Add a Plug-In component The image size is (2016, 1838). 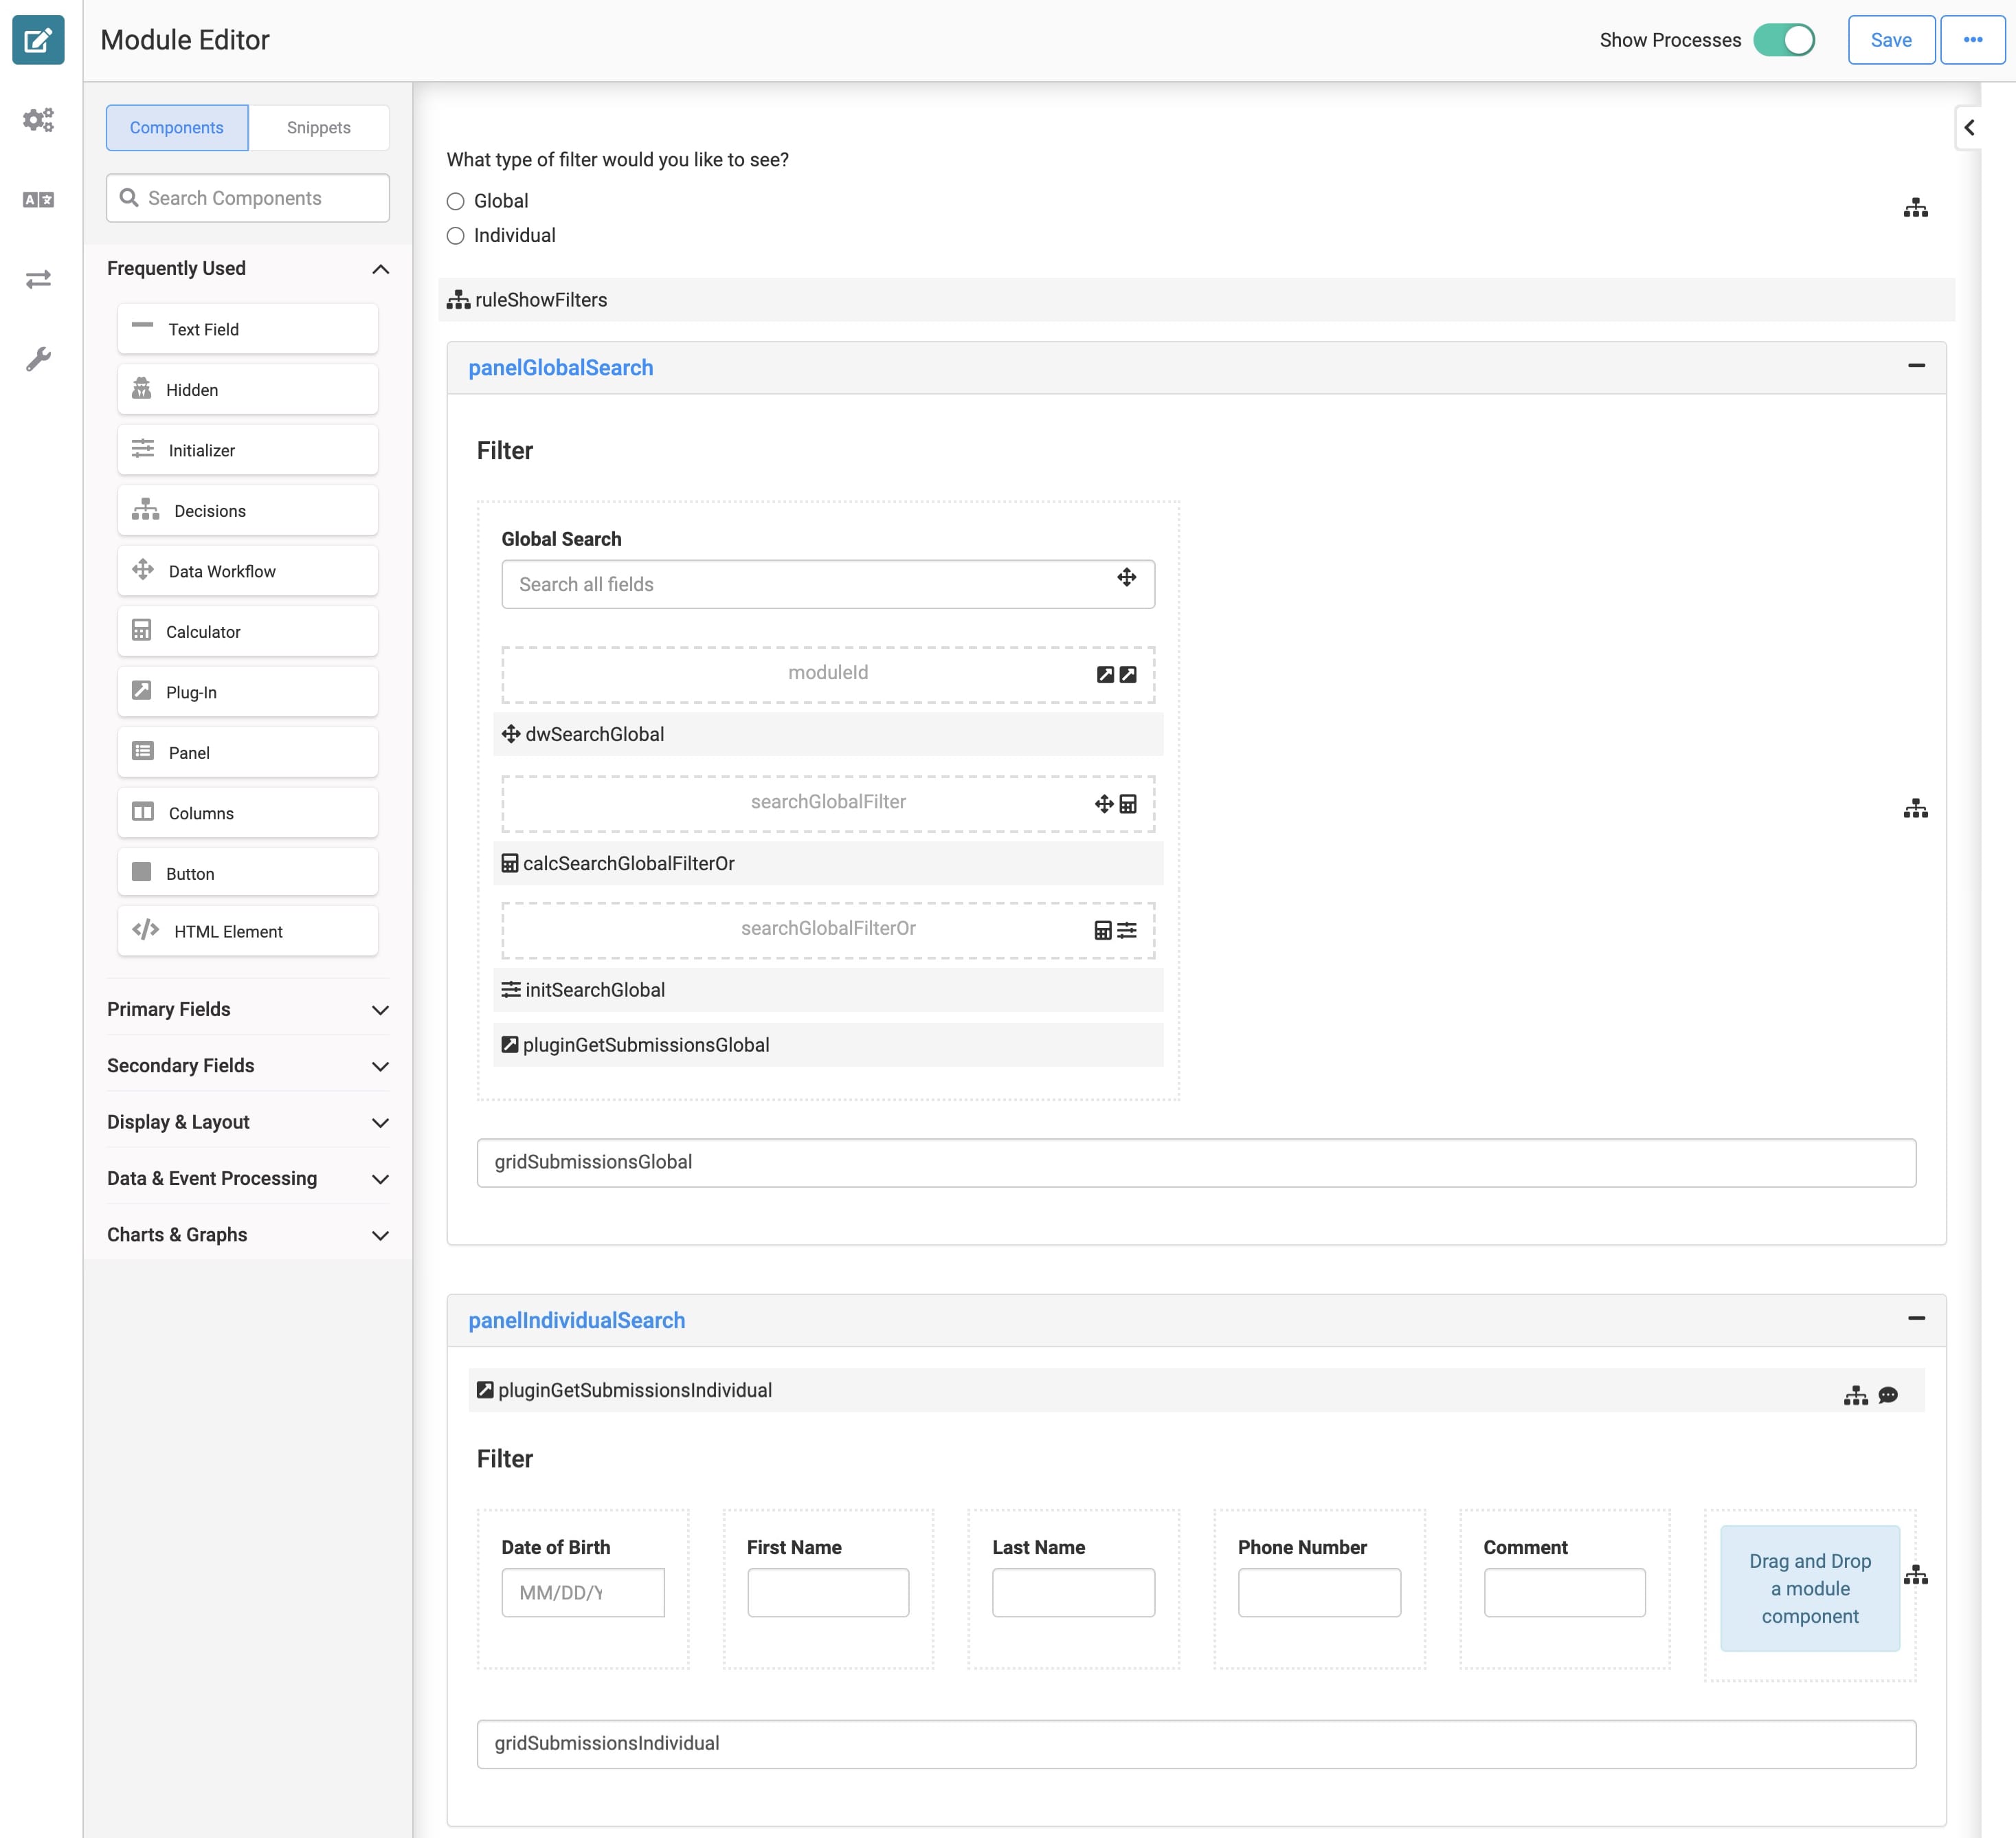pos(247,692)
